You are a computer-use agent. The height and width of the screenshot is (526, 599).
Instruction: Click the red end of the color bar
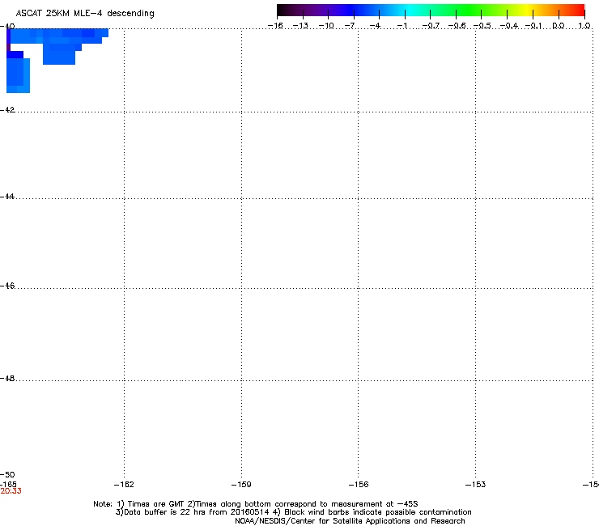pyautogui.click(x=577, y=11)
